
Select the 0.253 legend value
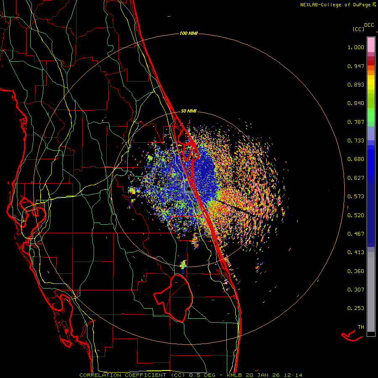pos(356,308)
